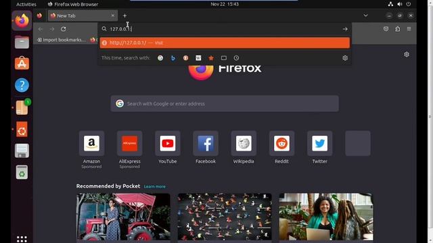Go back with the back arrow
433x243 pixels.
click(x=41, y=29)
